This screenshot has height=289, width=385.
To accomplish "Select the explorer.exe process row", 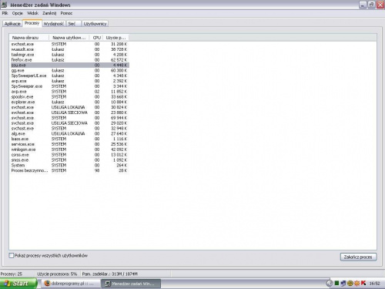I will point(69,102).
